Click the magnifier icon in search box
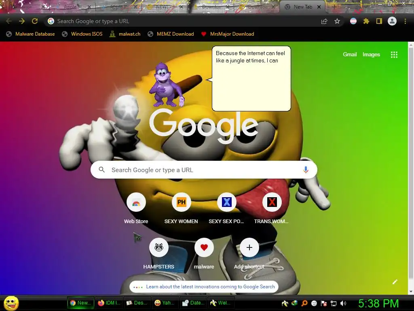Viewport: 414px width, 311px height. [x=101, y=170]
